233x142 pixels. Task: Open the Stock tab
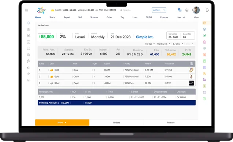click(52, 17)
